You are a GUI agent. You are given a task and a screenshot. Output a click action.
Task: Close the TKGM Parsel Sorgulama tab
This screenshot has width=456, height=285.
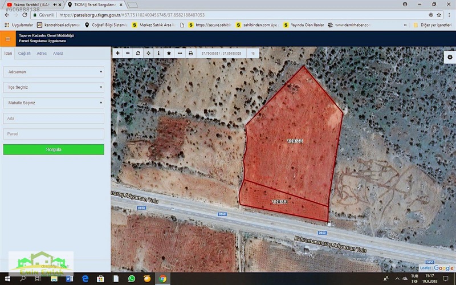point(121,5)
